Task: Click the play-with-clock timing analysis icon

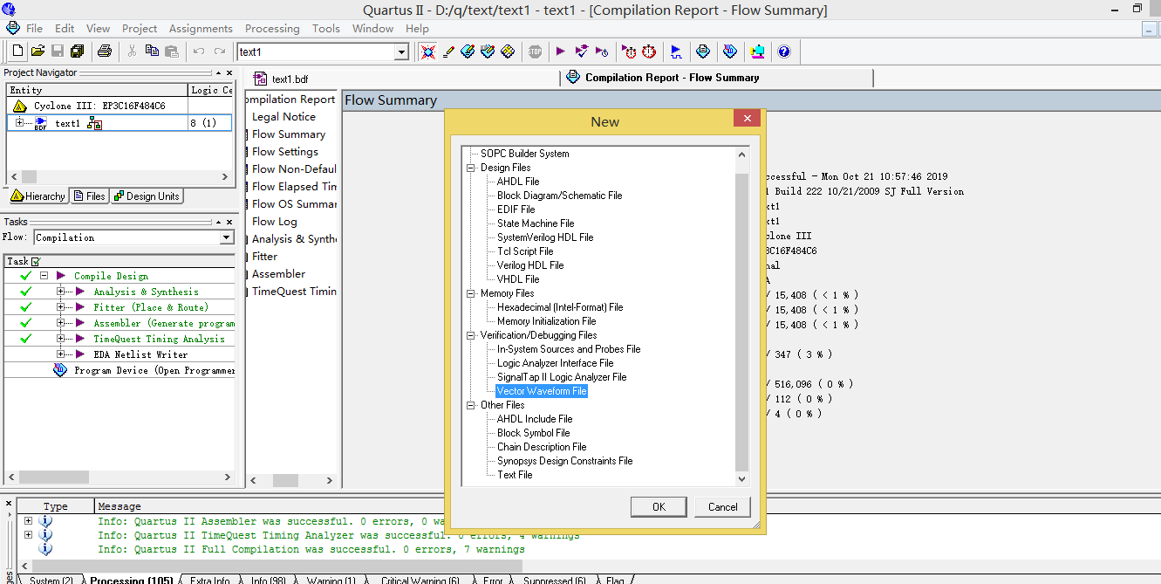Action: click(x=604, y=52)
